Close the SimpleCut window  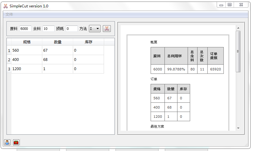click(x=241, y=5)
